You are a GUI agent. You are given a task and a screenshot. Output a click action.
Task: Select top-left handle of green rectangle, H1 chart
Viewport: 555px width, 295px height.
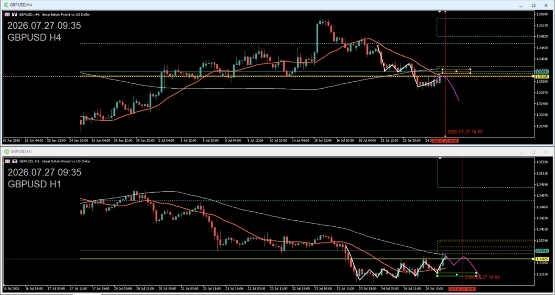click(437, 273)
